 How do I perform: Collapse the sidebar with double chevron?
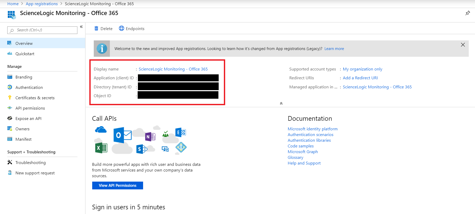(81, 27)
